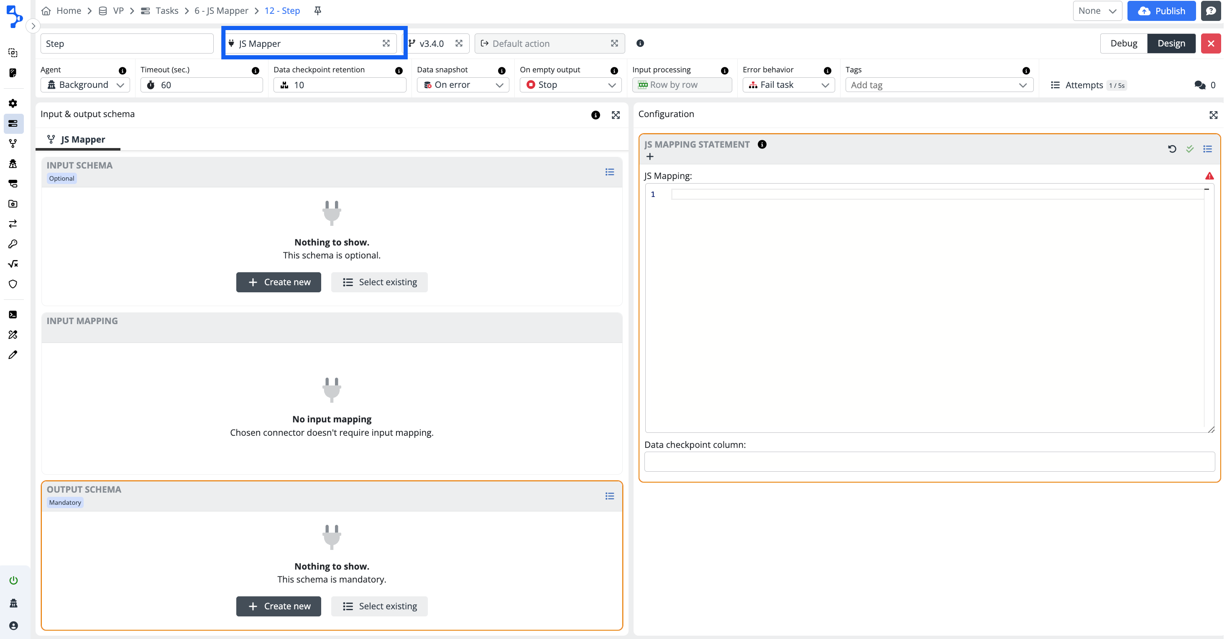
Task: Switch to Design mode
Action: click(1171, 43)
